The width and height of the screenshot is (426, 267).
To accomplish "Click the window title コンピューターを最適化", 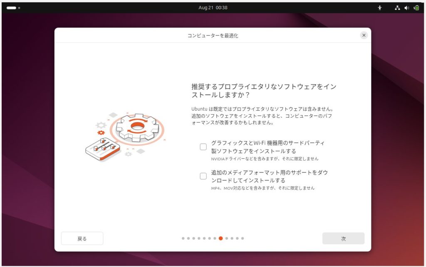I will (213, 36).
